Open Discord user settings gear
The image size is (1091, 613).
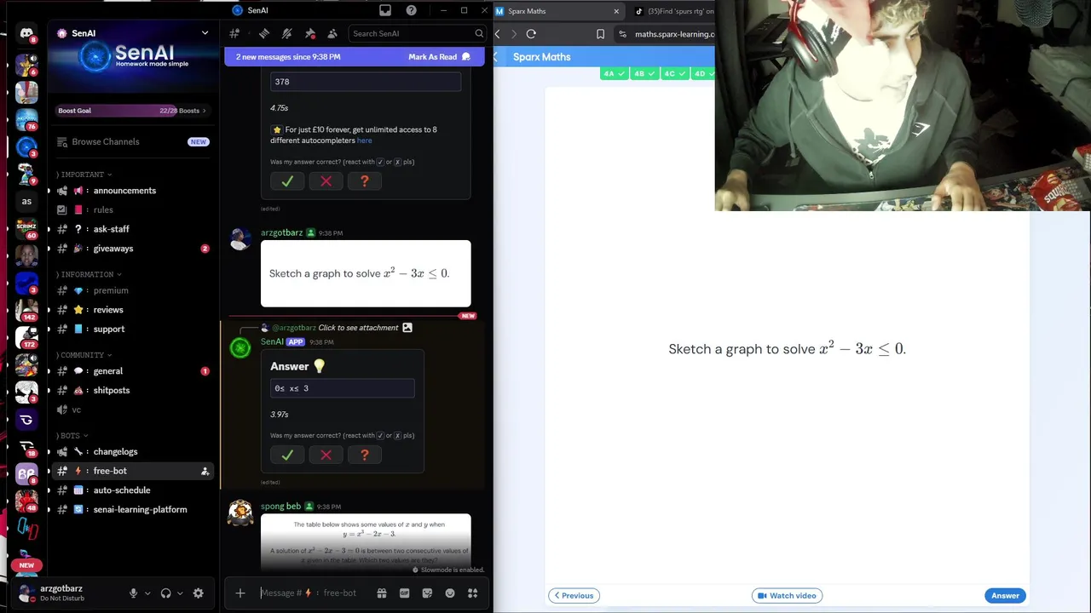coord(199,593)
